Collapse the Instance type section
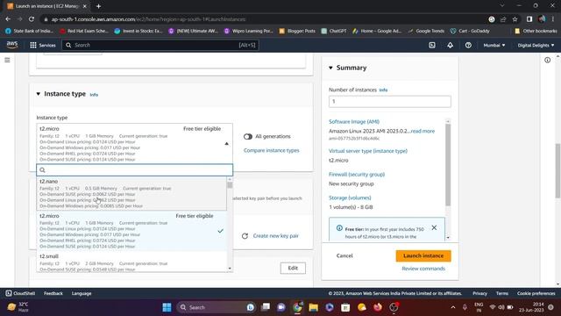The height and width of the screenshot is (316, 561). point(39,94)
